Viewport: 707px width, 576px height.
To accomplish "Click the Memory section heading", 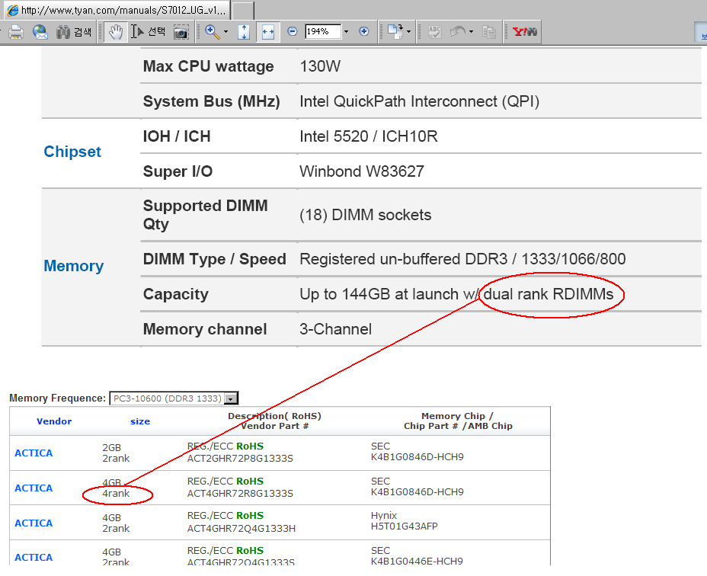I will 73,266.
